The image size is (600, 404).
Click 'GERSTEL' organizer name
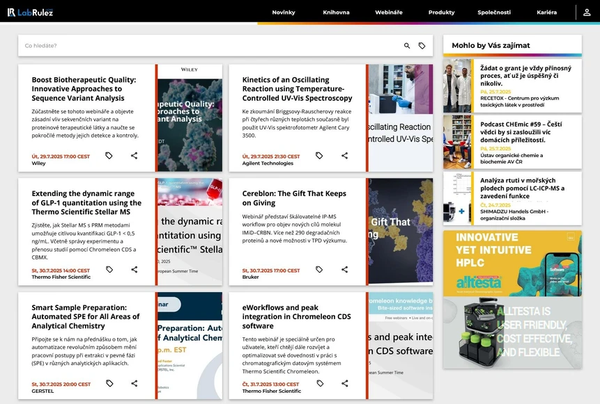click(43, 391)
